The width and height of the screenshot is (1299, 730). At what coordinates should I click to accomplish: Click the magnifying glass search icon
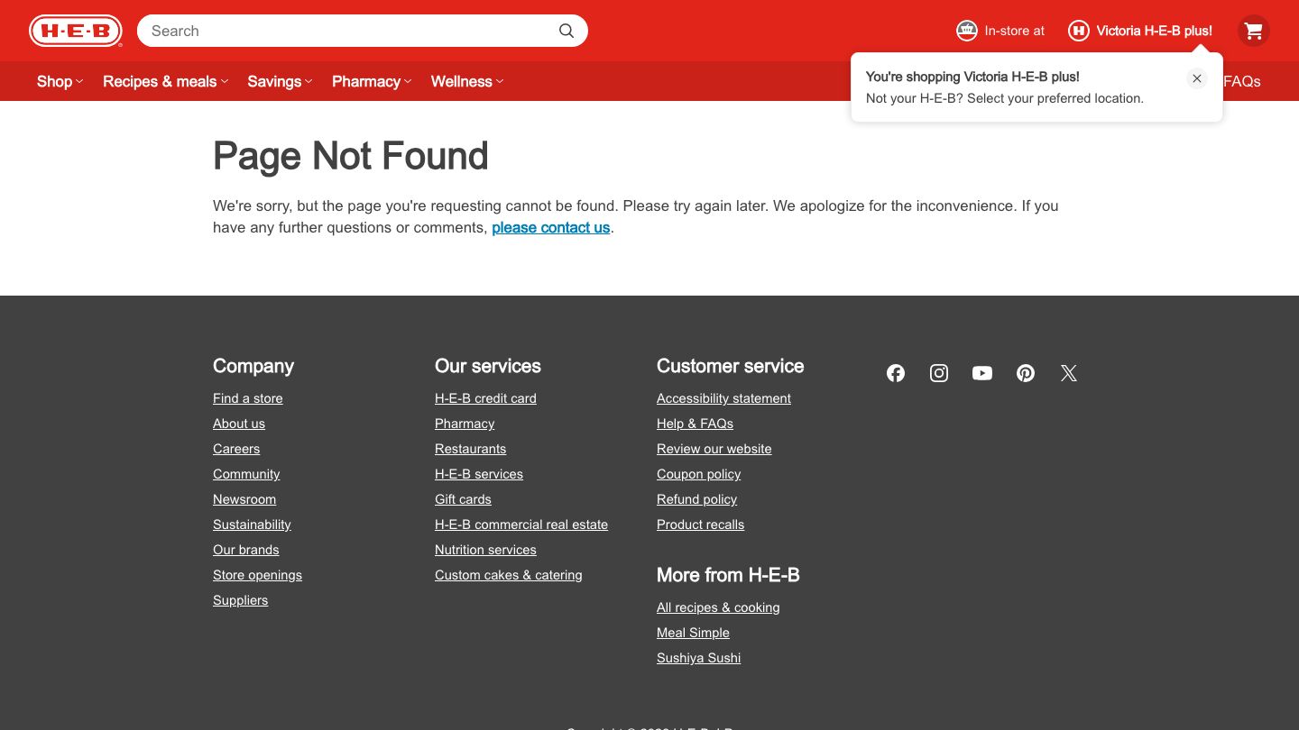coord(566,31)
